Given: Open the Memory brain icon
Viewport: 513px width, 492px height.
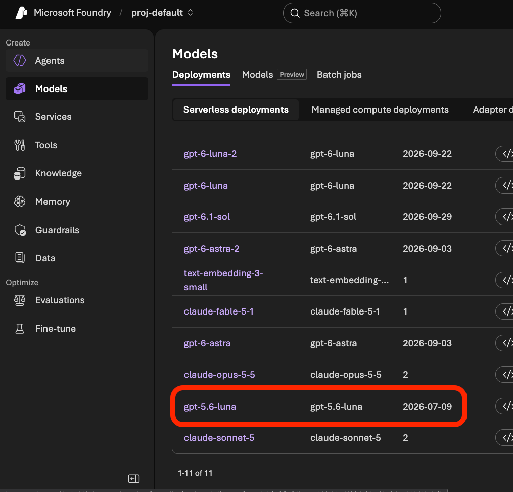Looking at the screenshot, I should click(20, 202).
